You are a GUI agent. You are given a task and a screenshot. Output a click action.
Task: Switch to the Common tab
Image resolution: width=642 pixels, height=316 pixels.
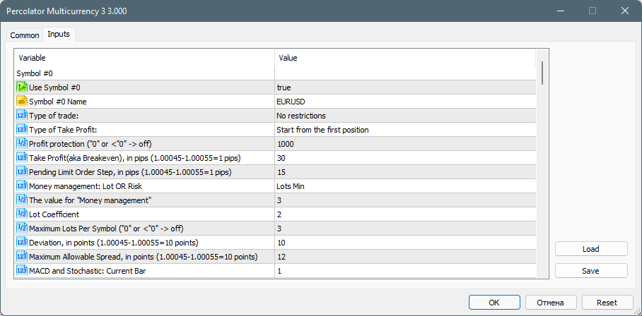(25, 35)
